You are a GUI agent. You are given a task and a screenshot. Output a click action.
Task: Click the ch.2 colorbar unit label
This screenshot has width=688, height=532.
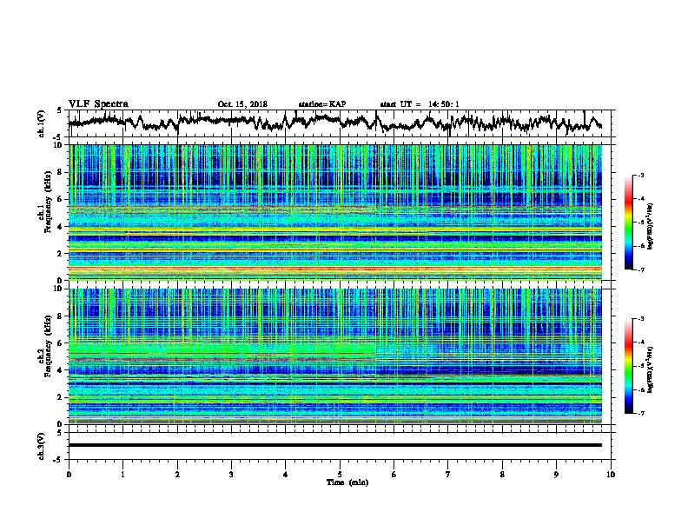651,369
